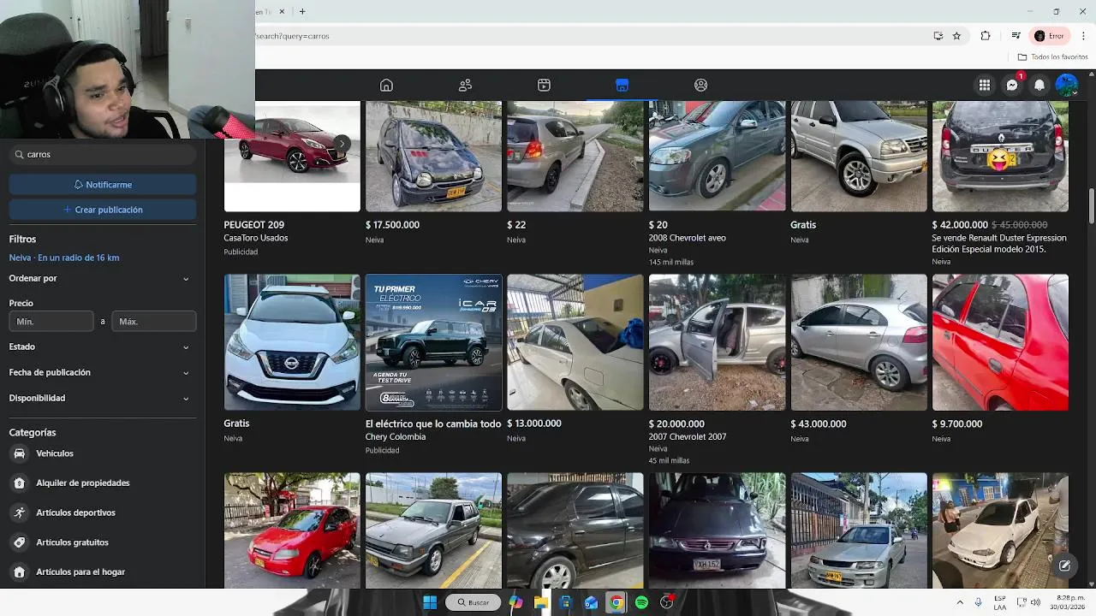The width and height of the screenshot is (1096, 616).
Task: Open the $13.000.000 car listing
Action: coord(575,358)
